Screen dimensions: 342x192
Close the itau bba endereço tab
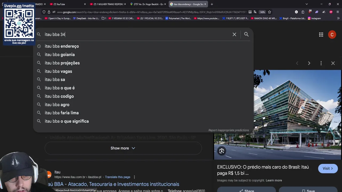tap(205, 4)
